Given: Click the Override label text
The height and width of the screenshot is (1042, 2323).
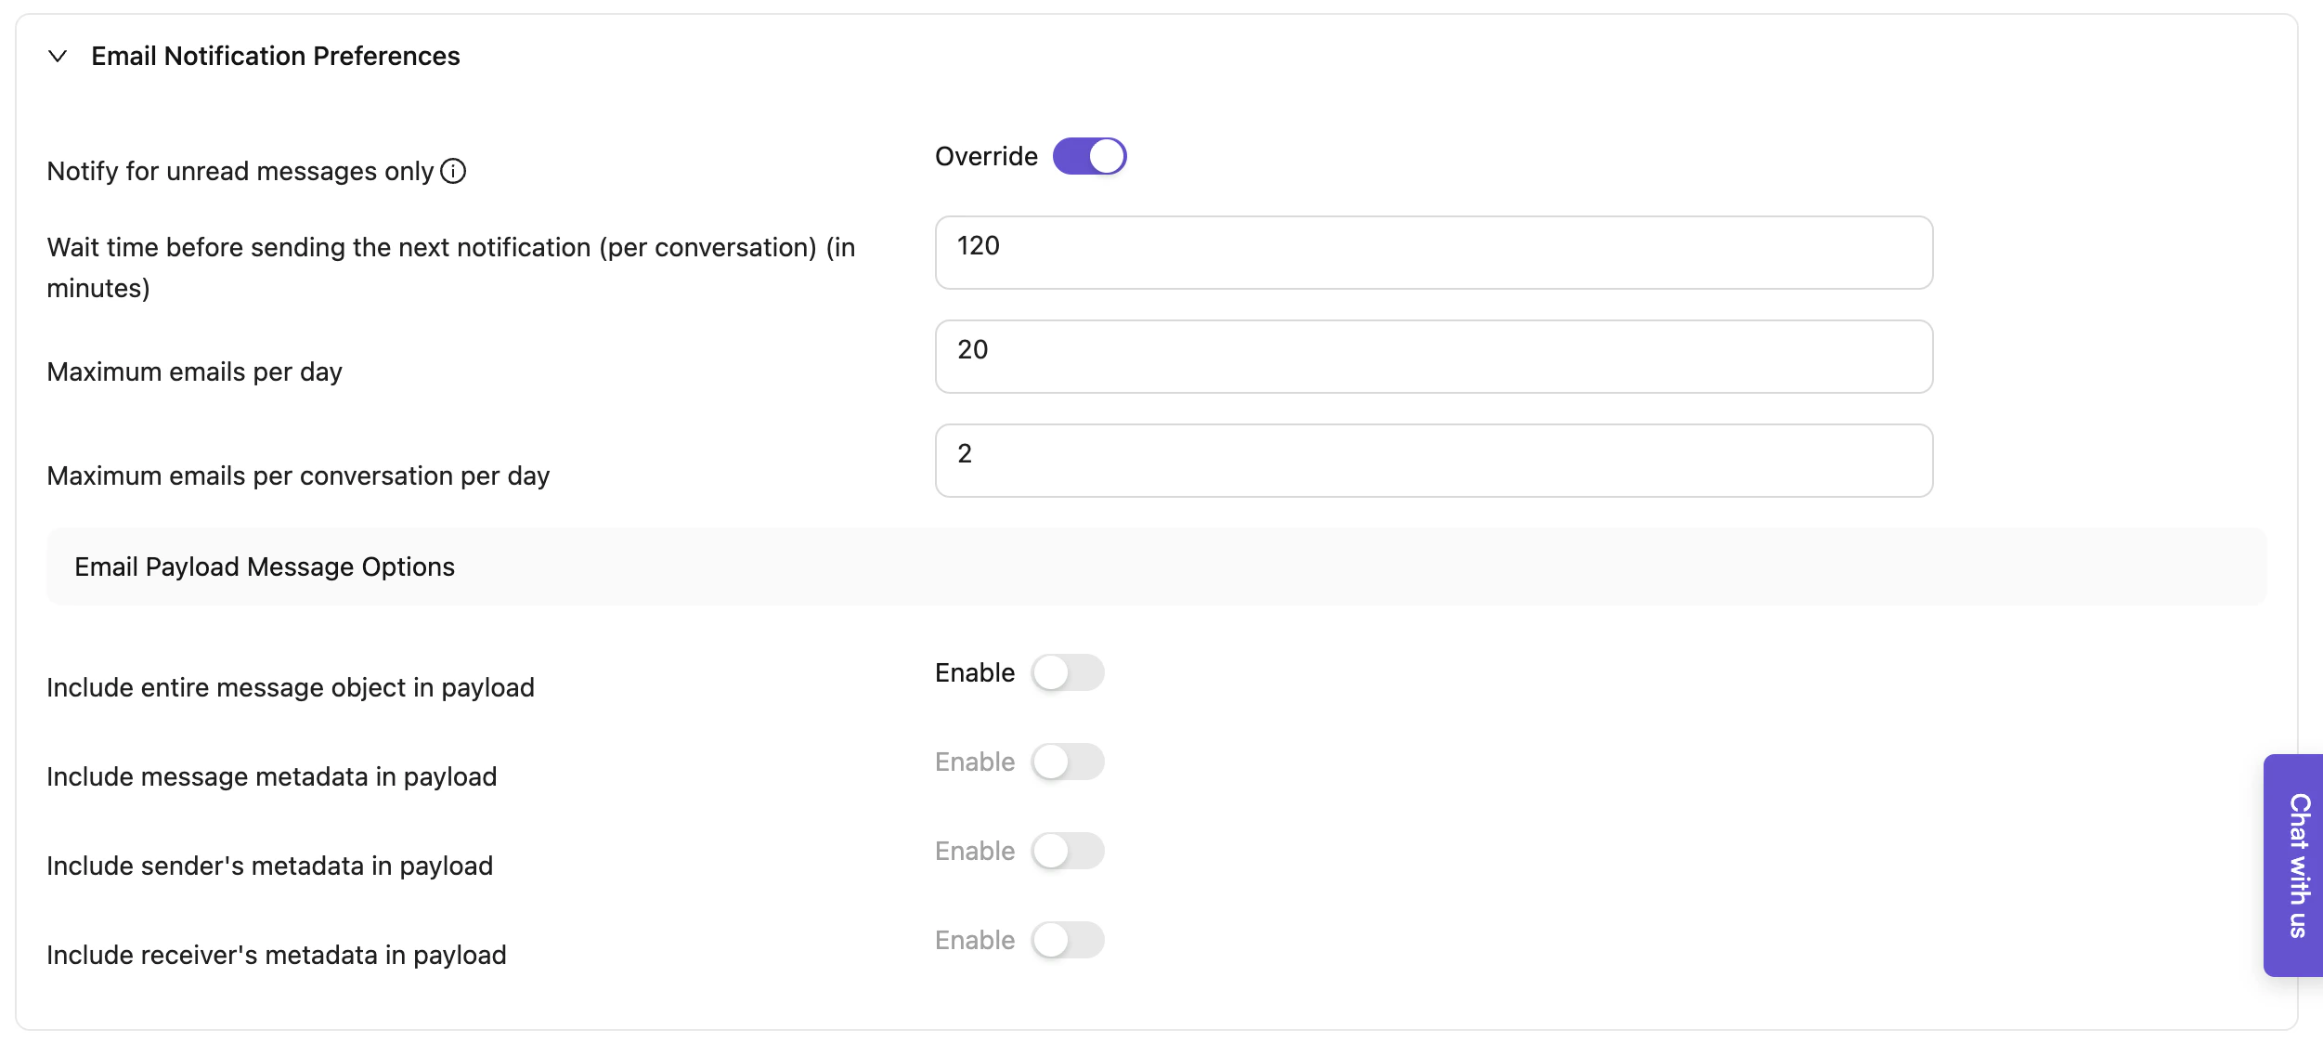Looking at the screenshot, I should click(985, 157).
